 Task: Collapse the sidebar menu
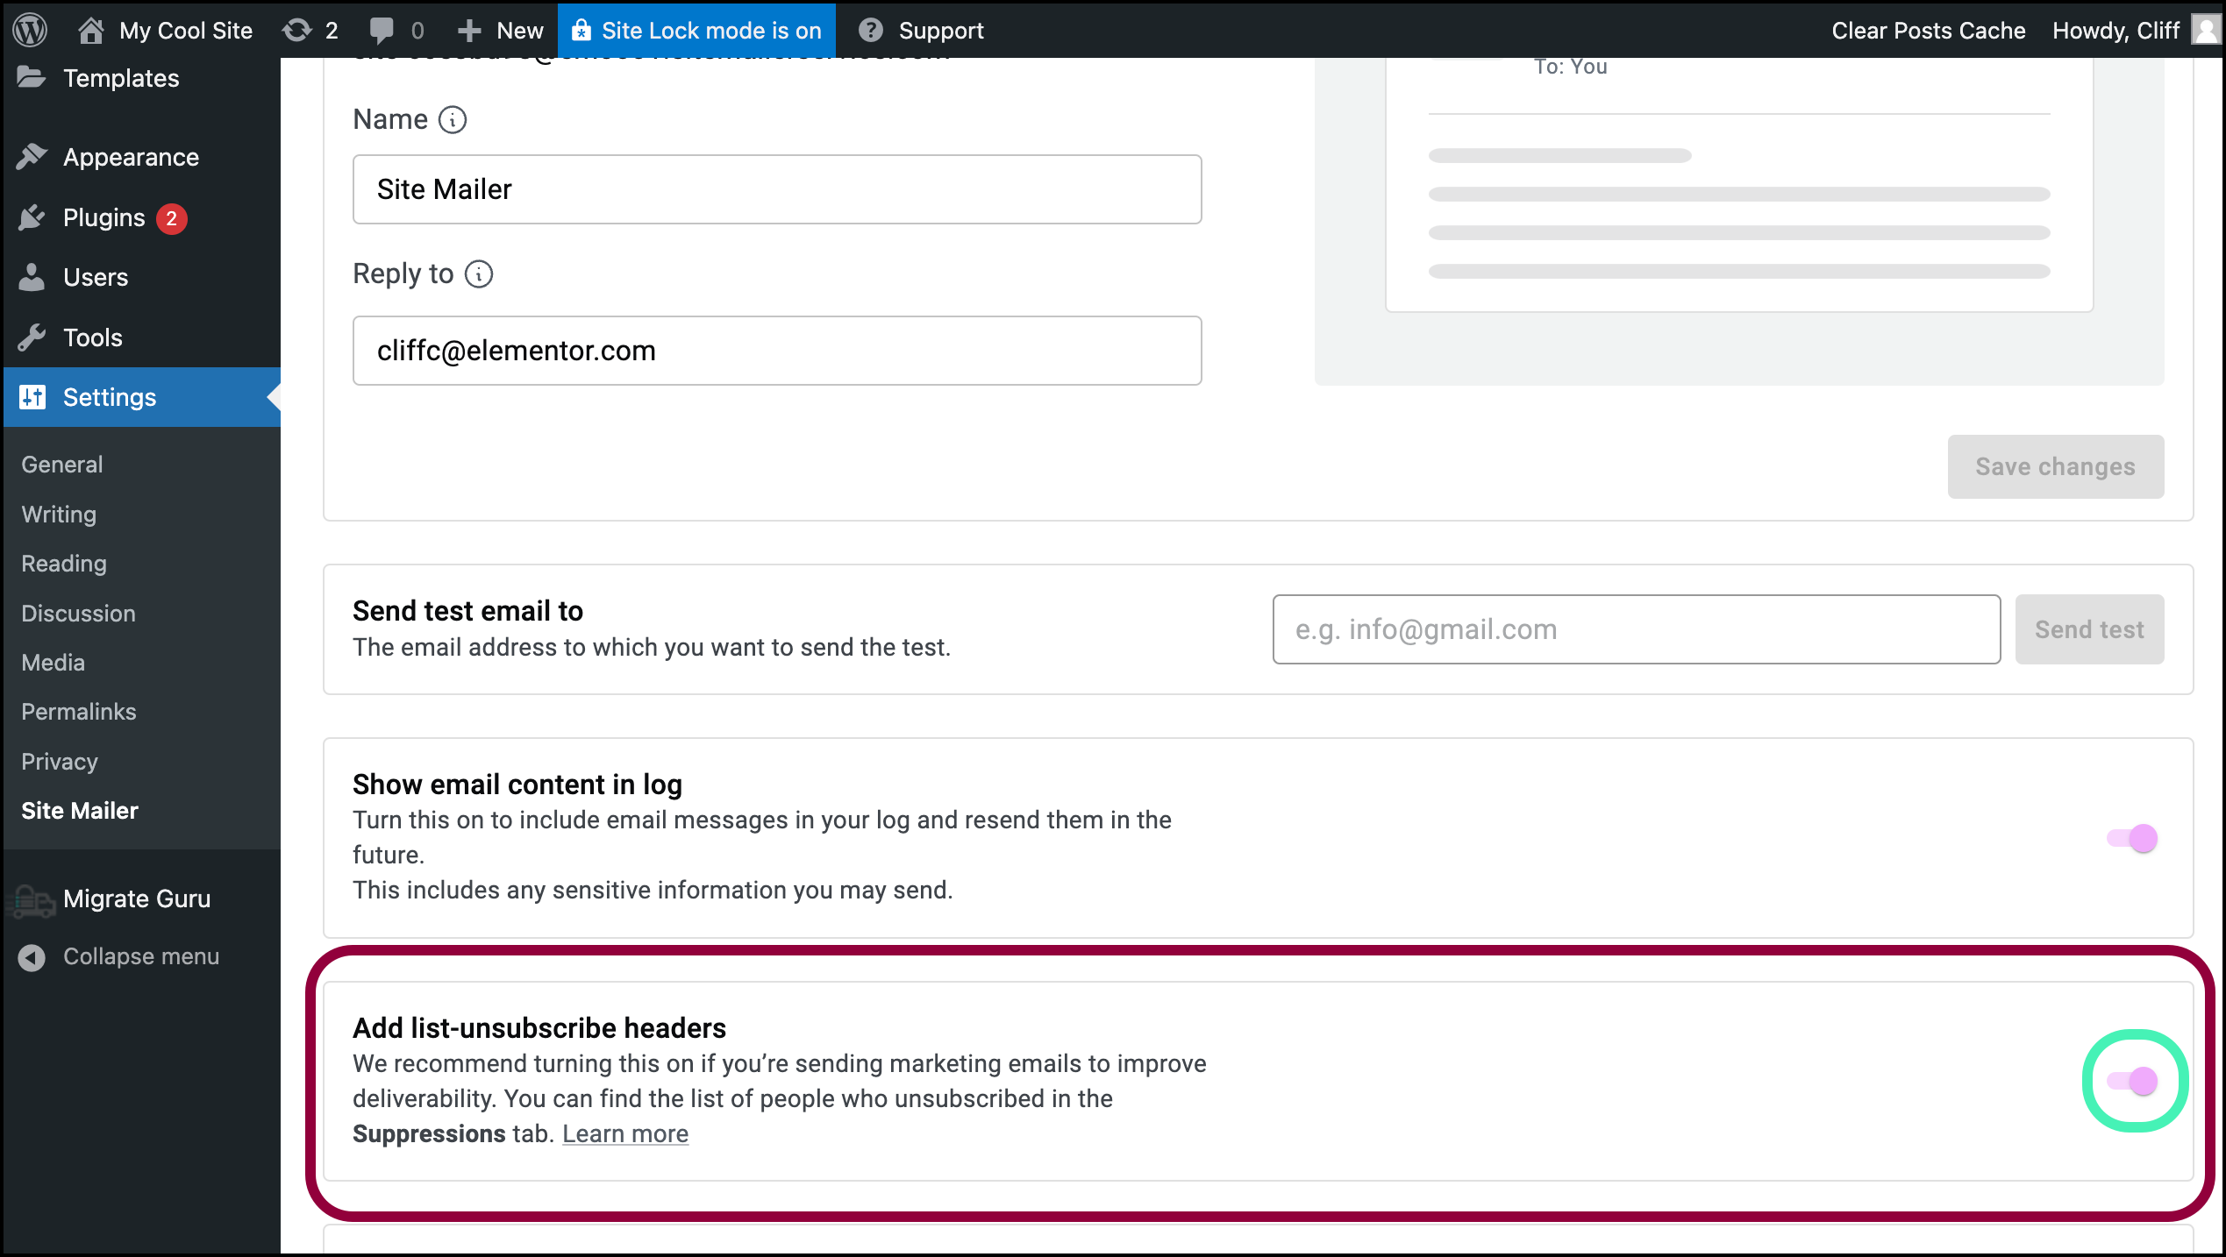coord(139,955)
